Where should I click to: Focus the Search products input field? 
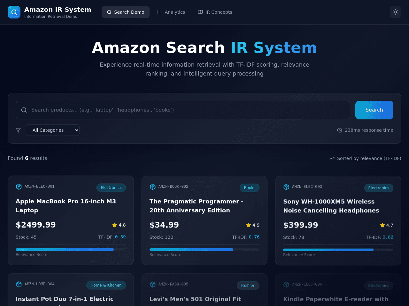pyautogui.click(x=183, y=110)
